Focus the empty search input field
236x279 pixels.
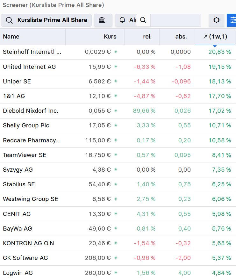(x=176, y=20)
